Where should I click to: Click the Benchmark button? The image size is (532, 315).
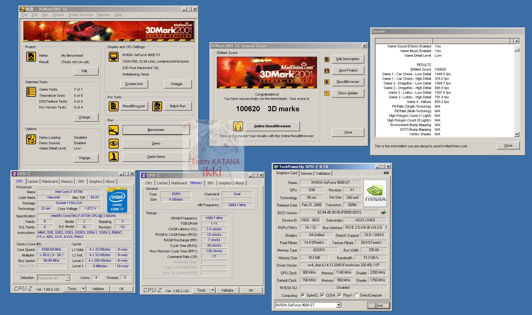pos(156,130)
